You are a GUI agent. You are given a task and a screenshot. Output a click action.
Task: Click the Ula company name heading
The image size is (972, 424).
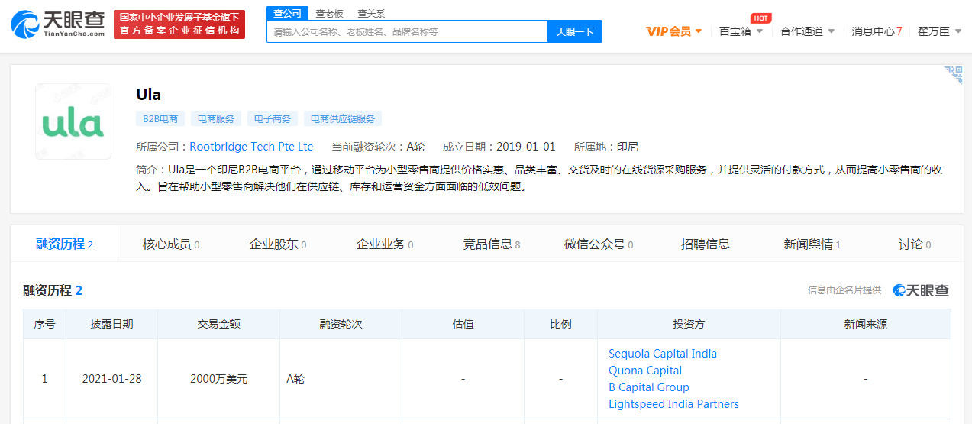pyautogui.click(x=148, y=95)
